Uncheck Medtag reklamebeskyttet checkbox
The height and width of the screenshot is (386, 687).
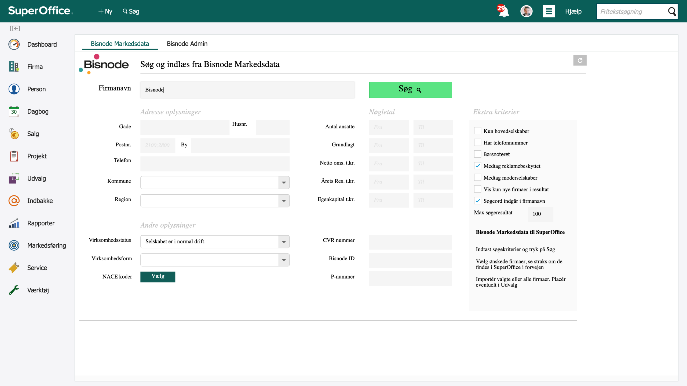[x=478, y=166]
